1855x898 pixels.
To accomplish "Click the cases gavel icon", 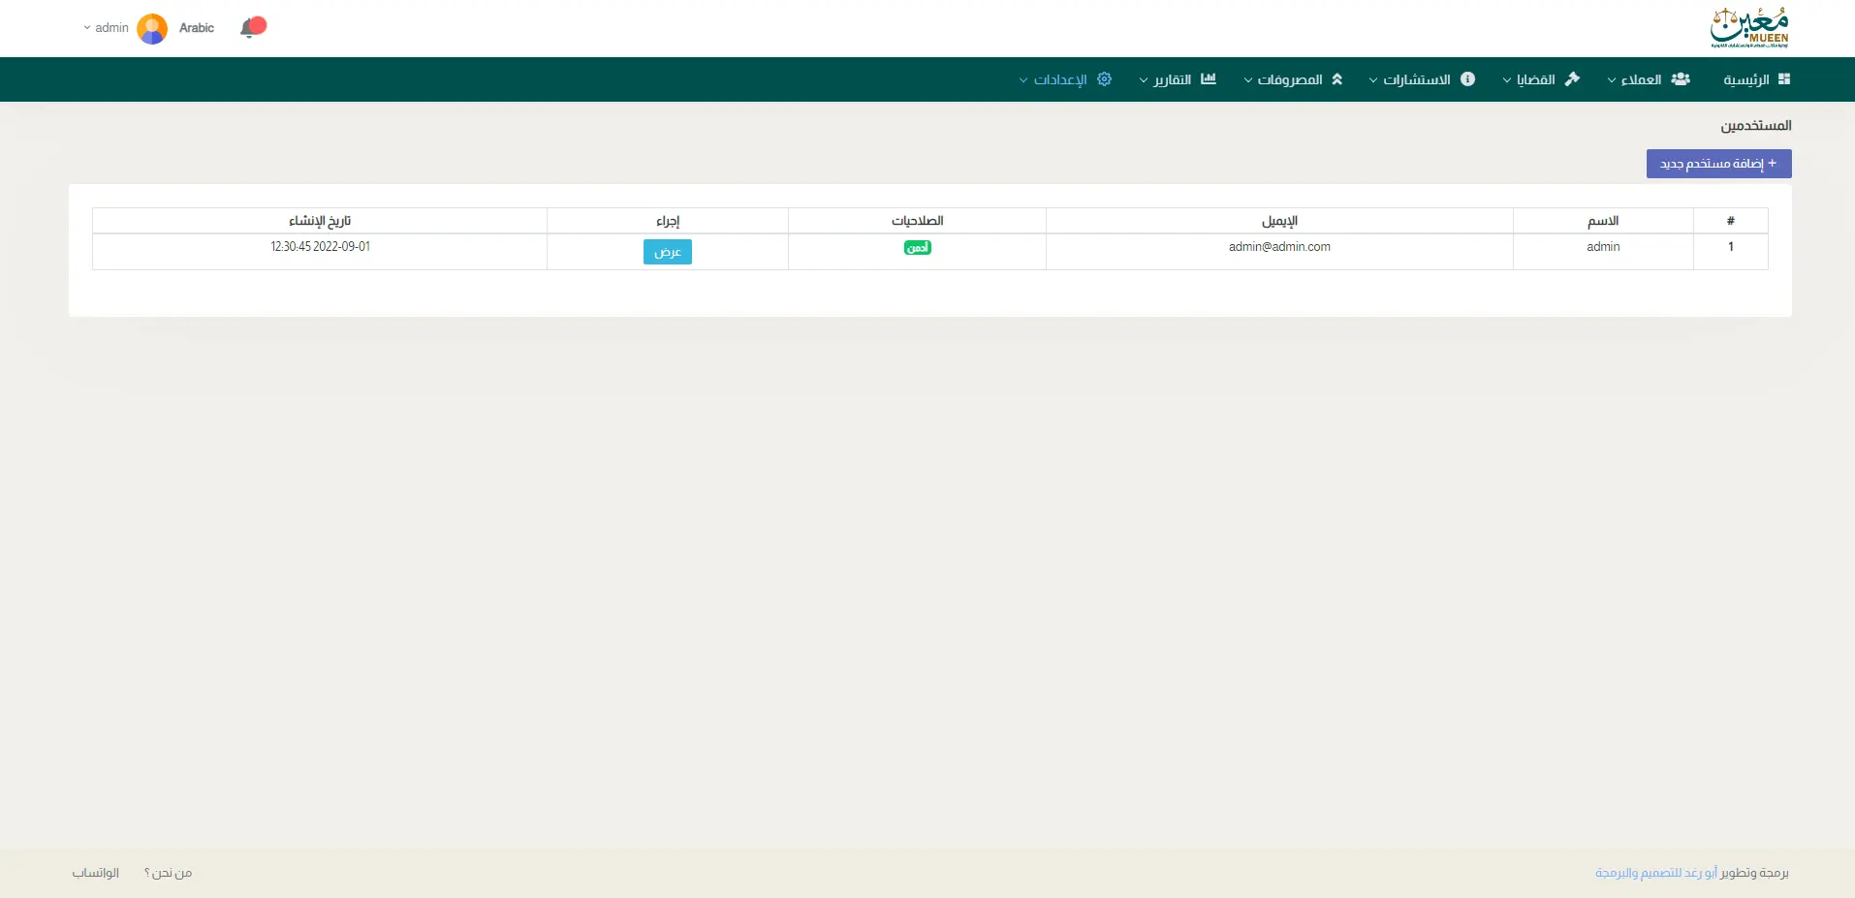I will click(1572, 79).
